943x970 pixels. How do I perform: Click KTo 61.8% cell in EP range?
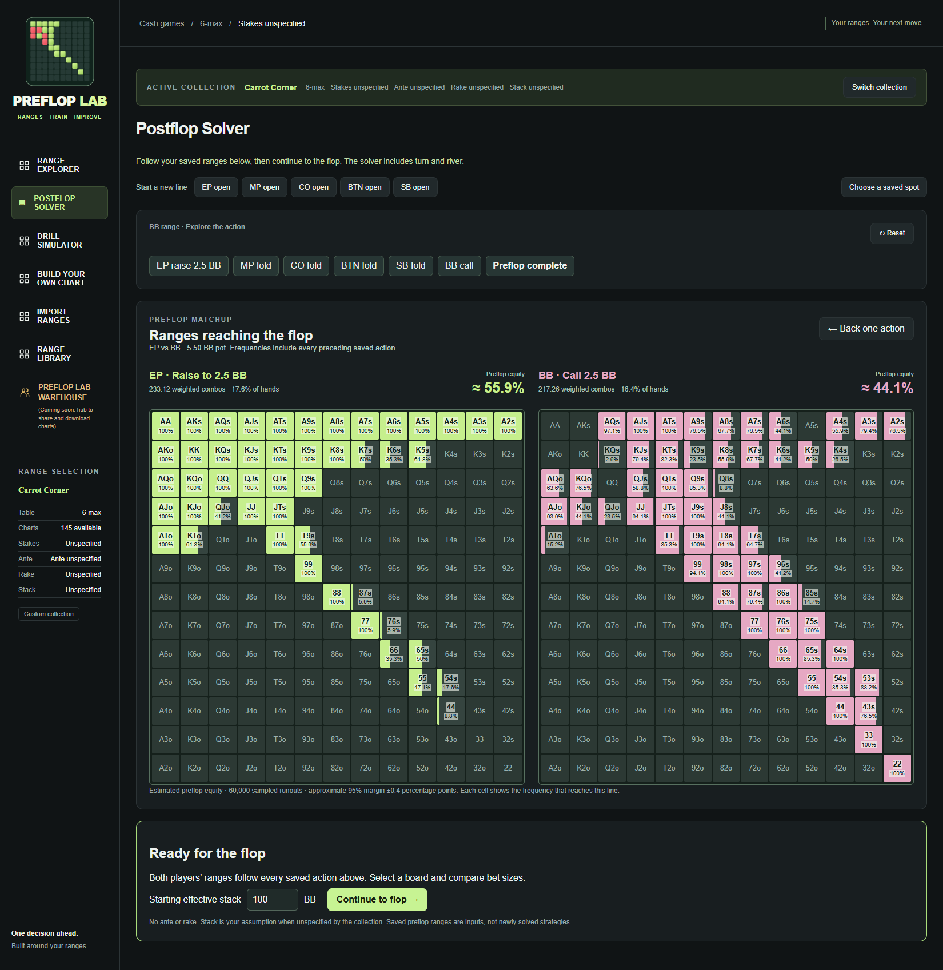point(194,540)
